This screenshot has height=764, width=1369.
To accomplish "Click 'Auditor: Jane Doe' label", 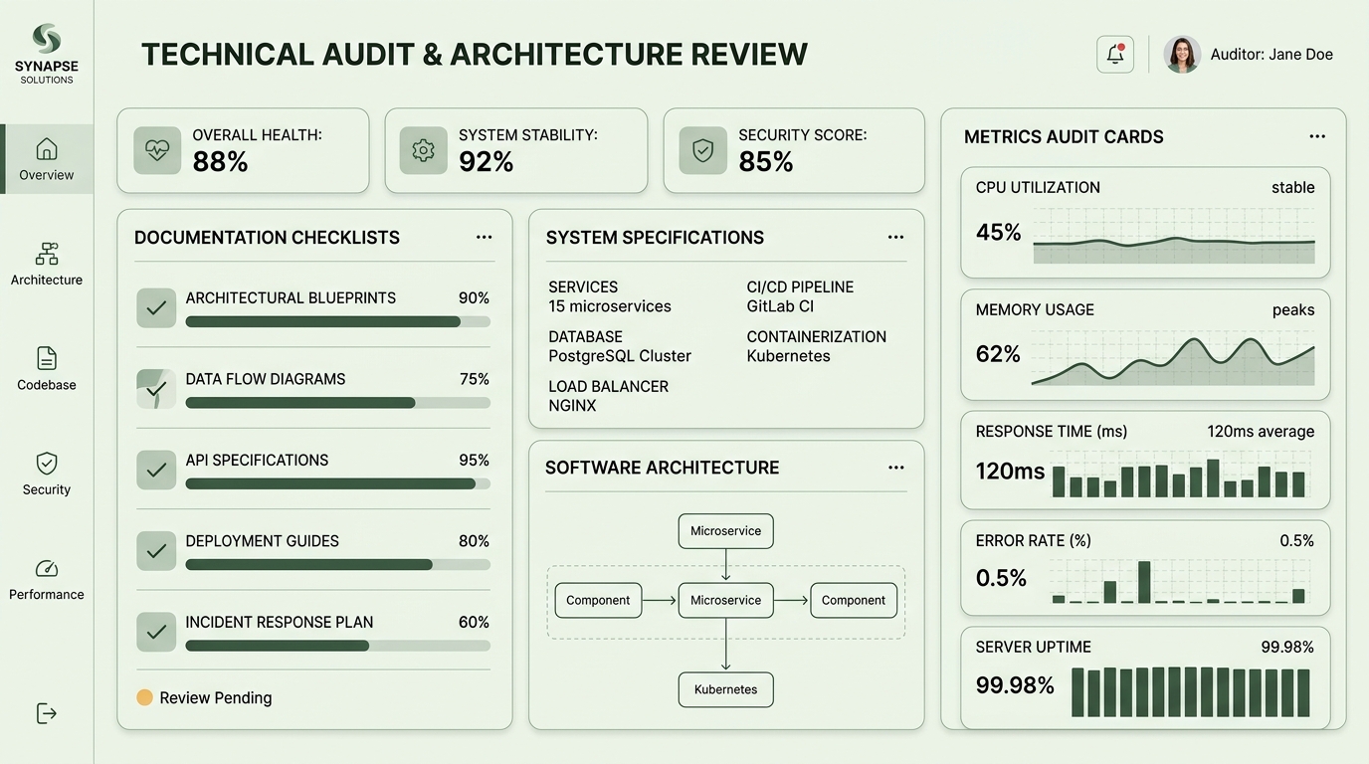I will [1271, 55].
